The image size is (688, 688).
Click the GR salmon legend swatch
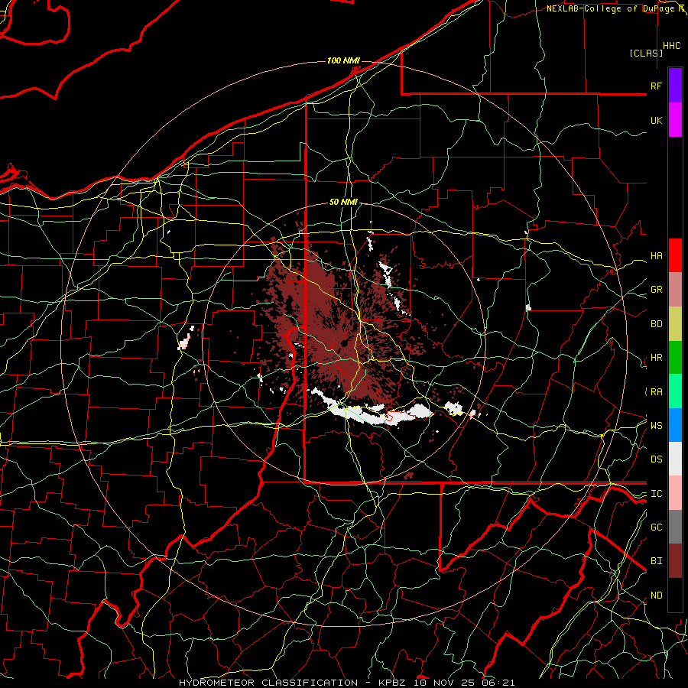pos(675,290)
